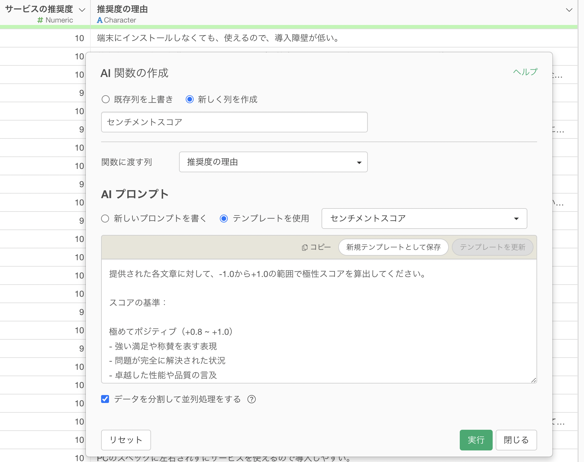The height and width of the screenshot is (462, 584).
Task: Select the 既存列を上書き radio option
Action: pos(106,100)
